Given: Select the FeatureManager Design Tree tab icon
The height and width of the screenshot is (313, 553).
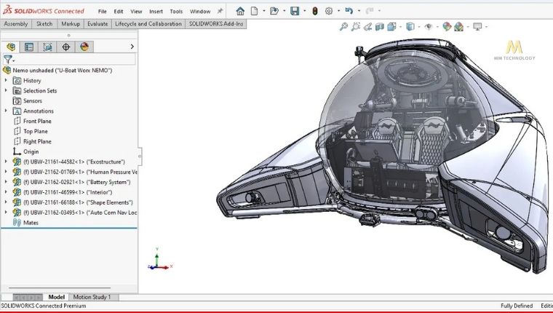Looking at the screenshot, I should [11, 47].
